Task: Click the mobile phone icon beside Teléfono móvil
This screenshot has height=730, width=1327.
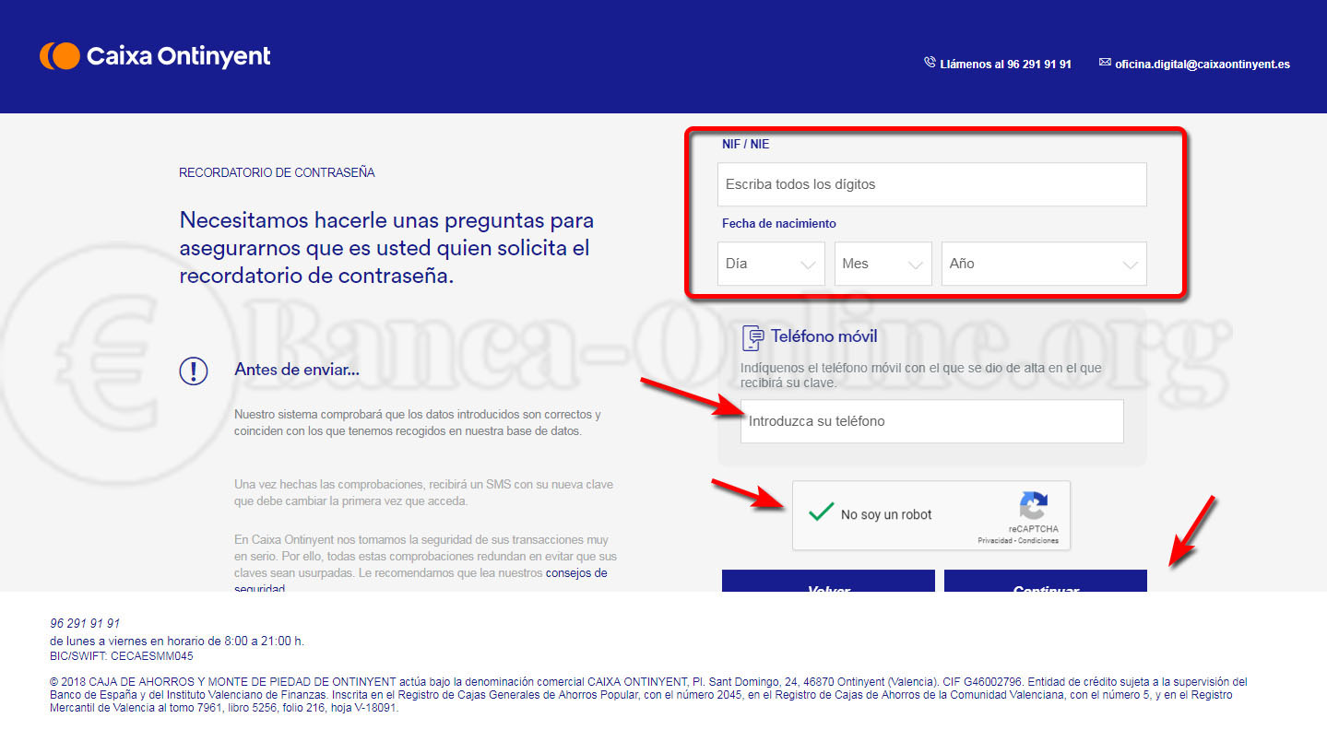Action: pyautogui.click(x=752, y=337)
